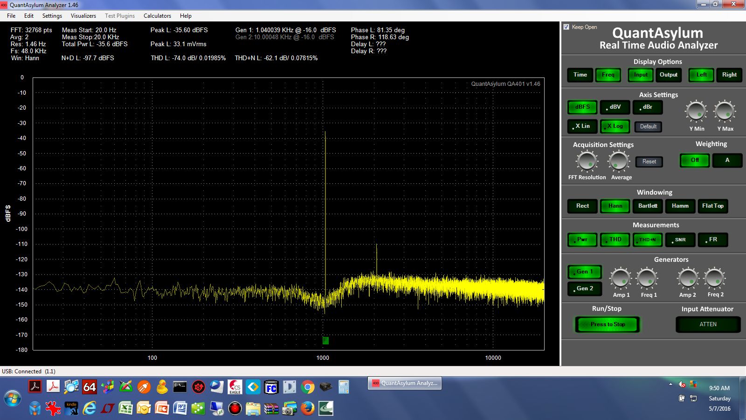
Task: Click the Reset acquisition button
Action: click(x=649, y=161)
